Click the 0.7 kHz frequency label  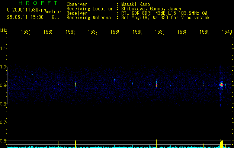pyautogui.click(x=3, y=122)
